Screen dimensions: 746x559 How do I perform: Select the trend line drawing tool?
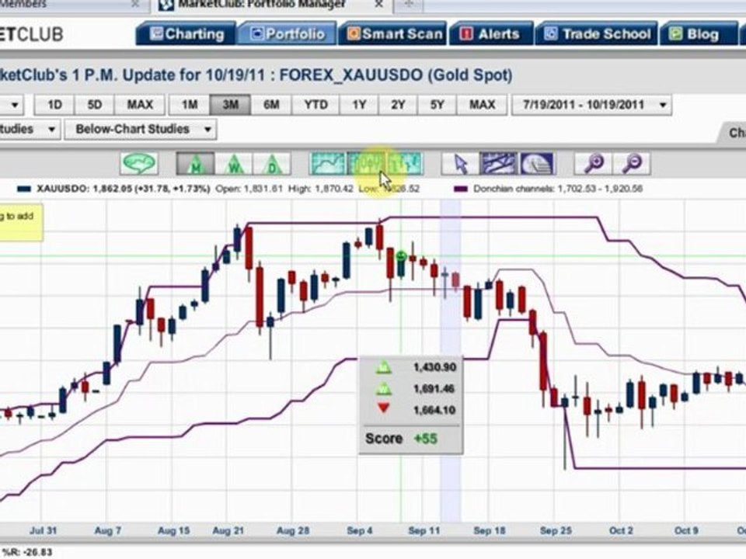pyautogui.click(x=498, y=164)
